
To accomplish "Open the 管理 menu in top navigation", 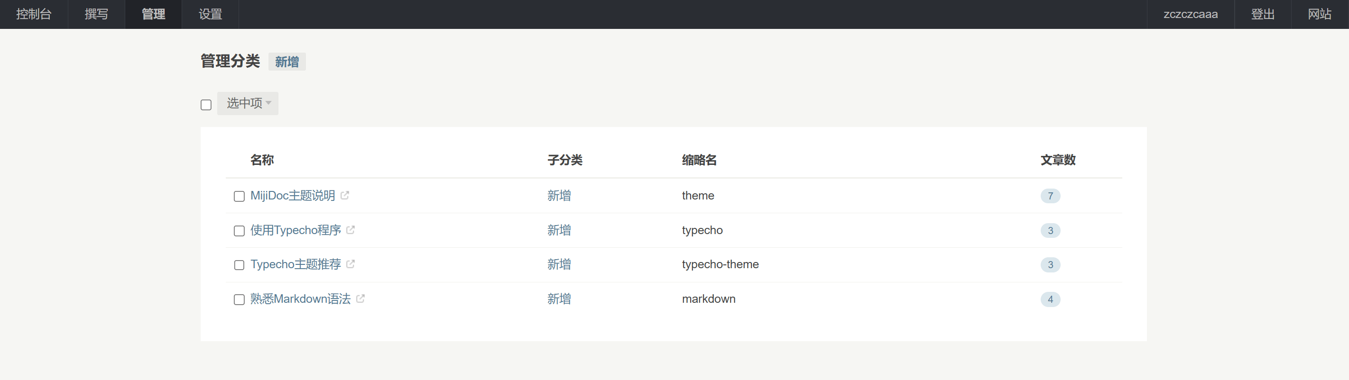I will 153,14.
